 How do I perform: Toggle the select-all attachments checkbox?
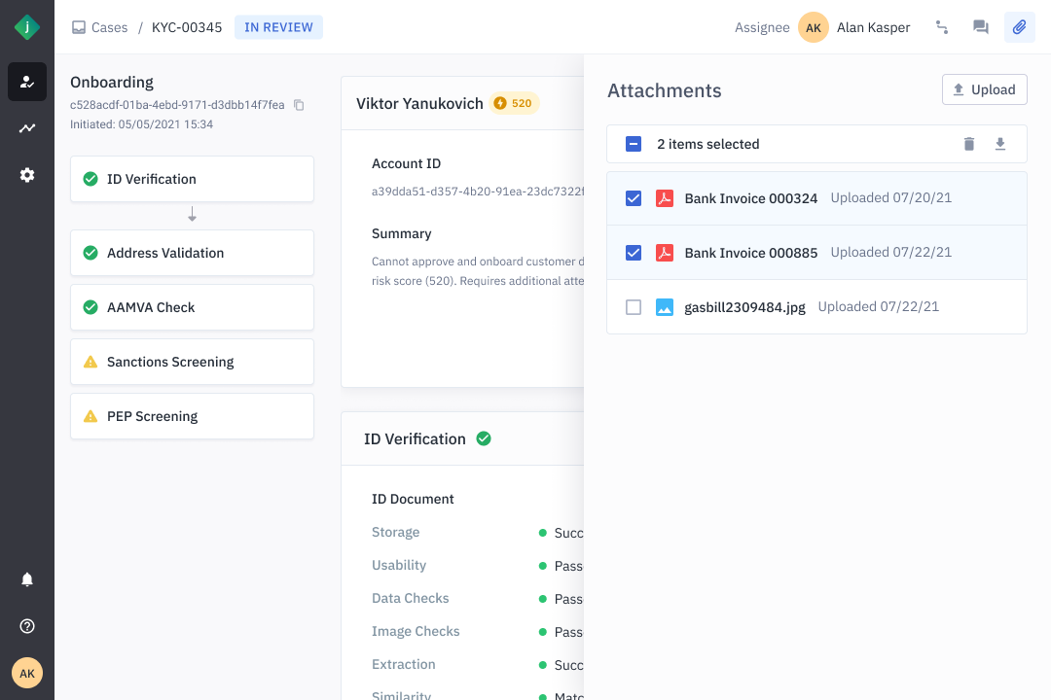pyautogui.click(x=634, y=144)
